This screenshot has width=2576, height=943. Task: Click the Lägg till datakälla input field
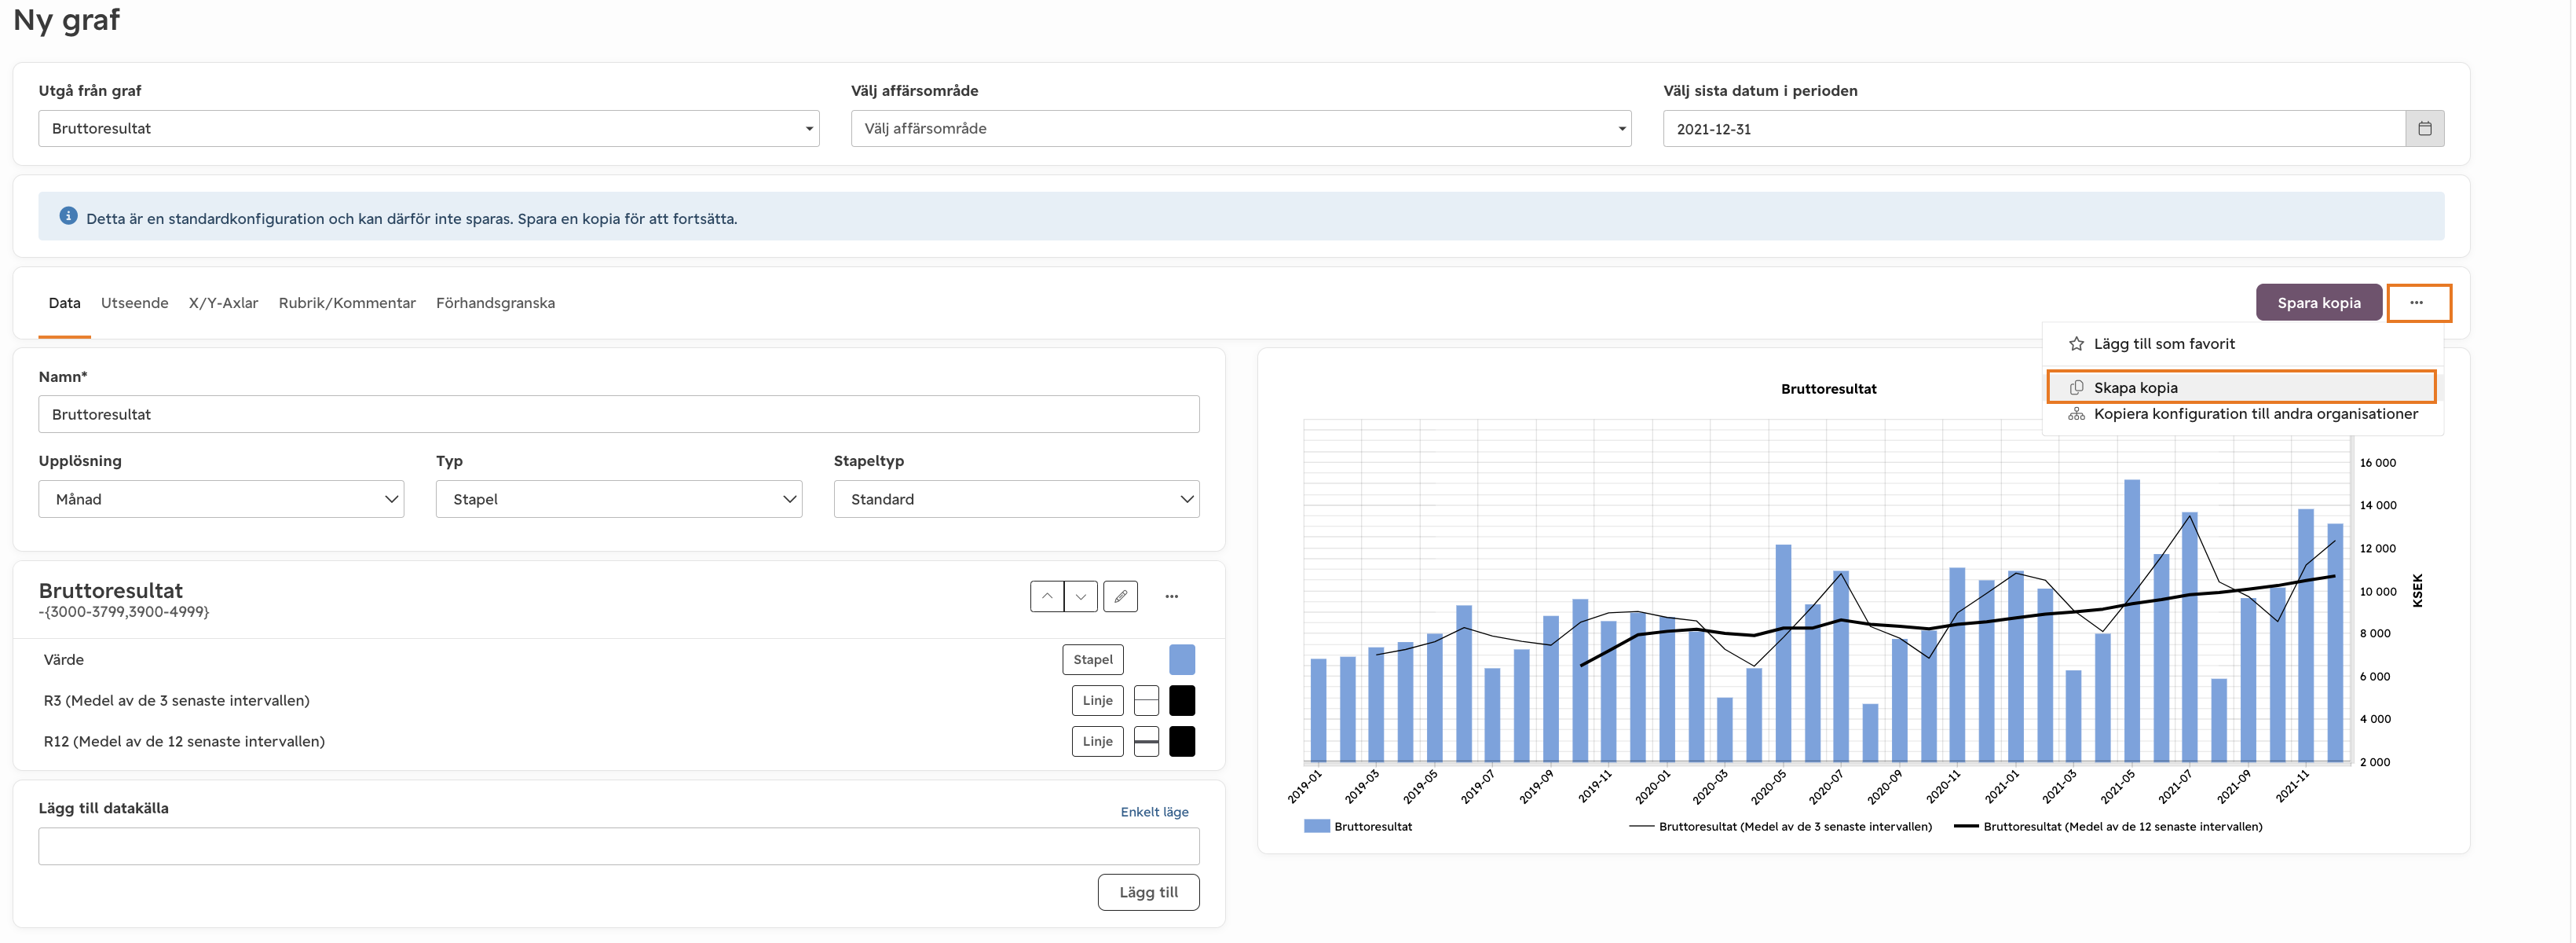[619, 846]
